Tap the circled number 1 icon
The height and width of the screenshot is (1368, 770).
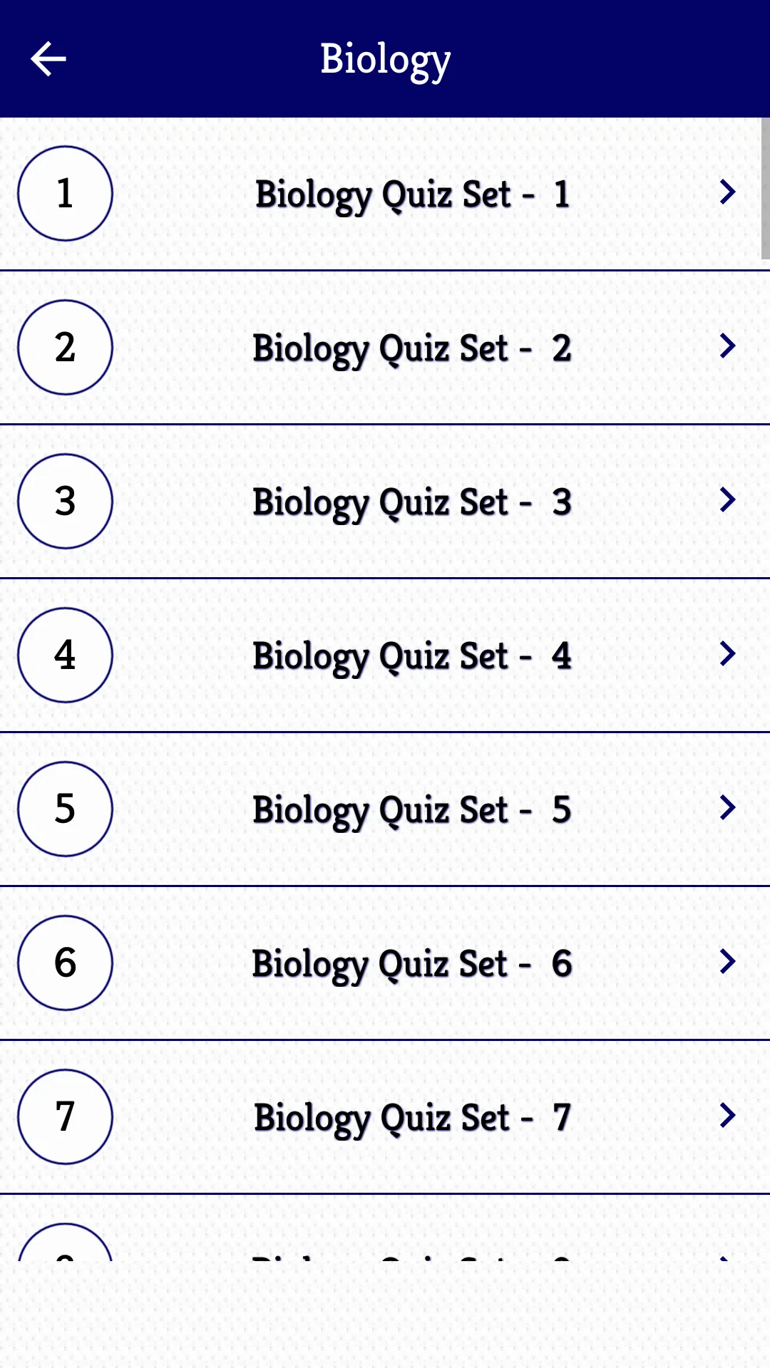[x=65, y=194]
